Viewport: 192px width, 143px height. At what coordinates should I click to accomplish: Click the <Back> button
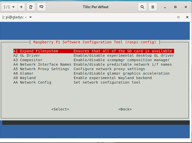(x=125, y=109)
